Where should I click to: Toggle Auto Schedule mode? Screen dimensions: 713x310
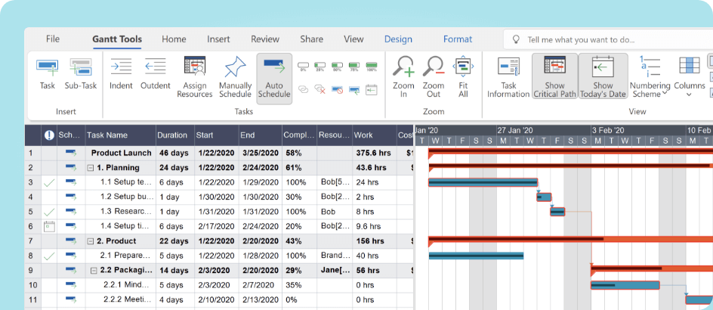(x=274, y=79)
